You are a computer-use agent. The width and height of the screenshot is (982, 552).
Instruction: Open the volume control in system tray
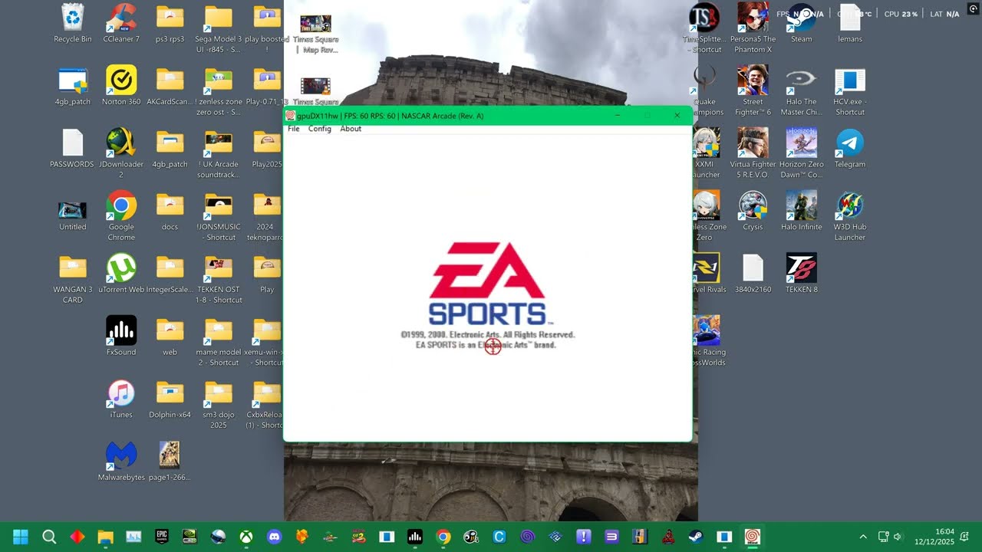[x=898, y=537]
